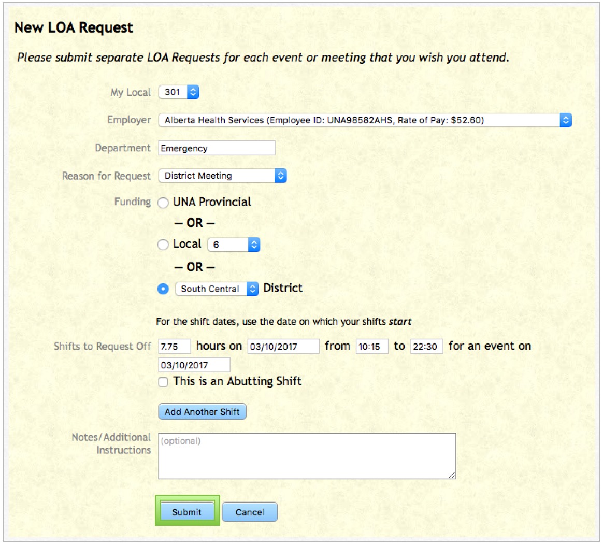
Task: Select the District funding radio button
Action: tap(163, 289)
